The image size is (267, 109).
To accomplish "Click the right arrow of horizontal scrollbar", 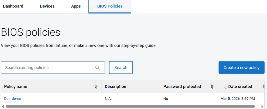I will coord(262,106).
